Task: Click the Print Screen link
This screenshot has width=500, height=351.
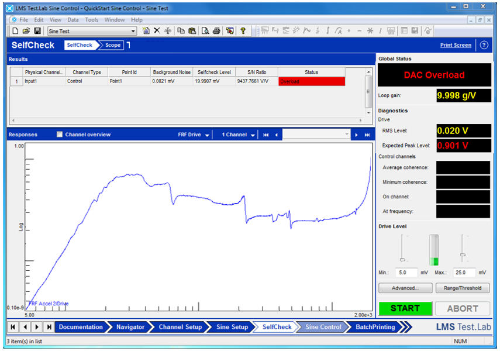Action: click(x=455, y=45)
